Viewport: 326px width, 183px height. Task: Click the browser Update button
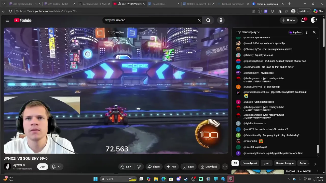pyautogui.click(x=304, y=11)
